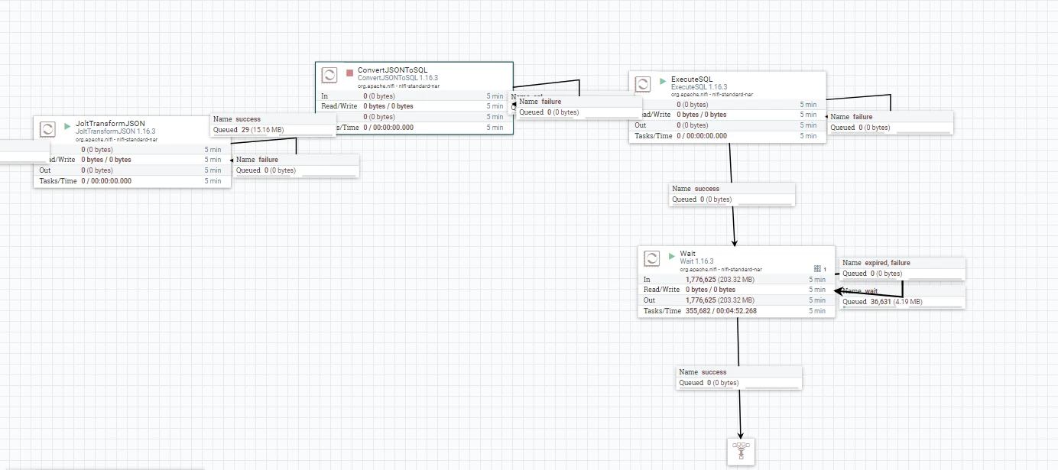Screen dimensions: 1058x470
Task: Click the ExecuteSQL Out row value
Action: tap(692, 125)
